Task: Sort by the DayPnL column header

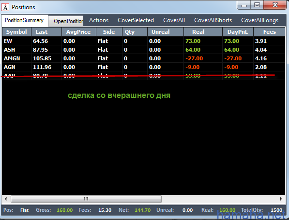Action: point(238,32)
